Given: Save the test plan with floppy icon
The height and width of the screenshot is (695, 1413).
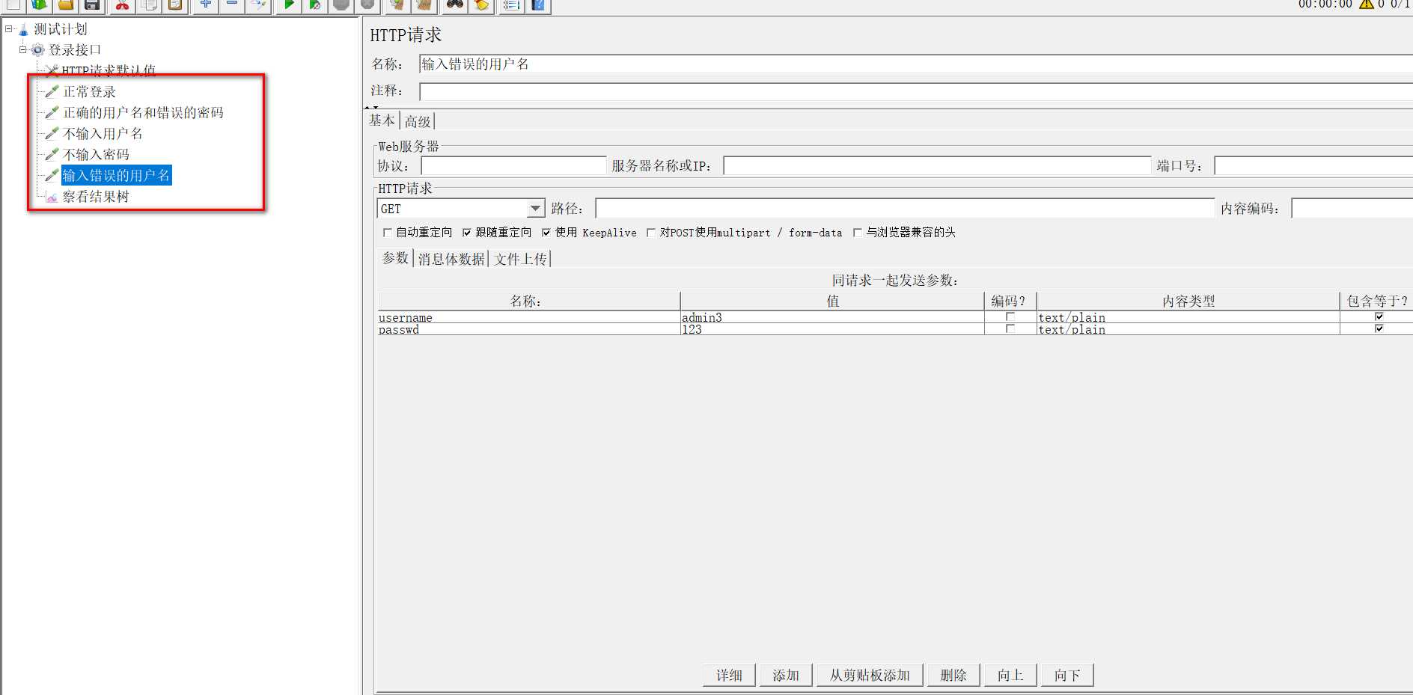Looking at the screenshot, I should point(91,4).
